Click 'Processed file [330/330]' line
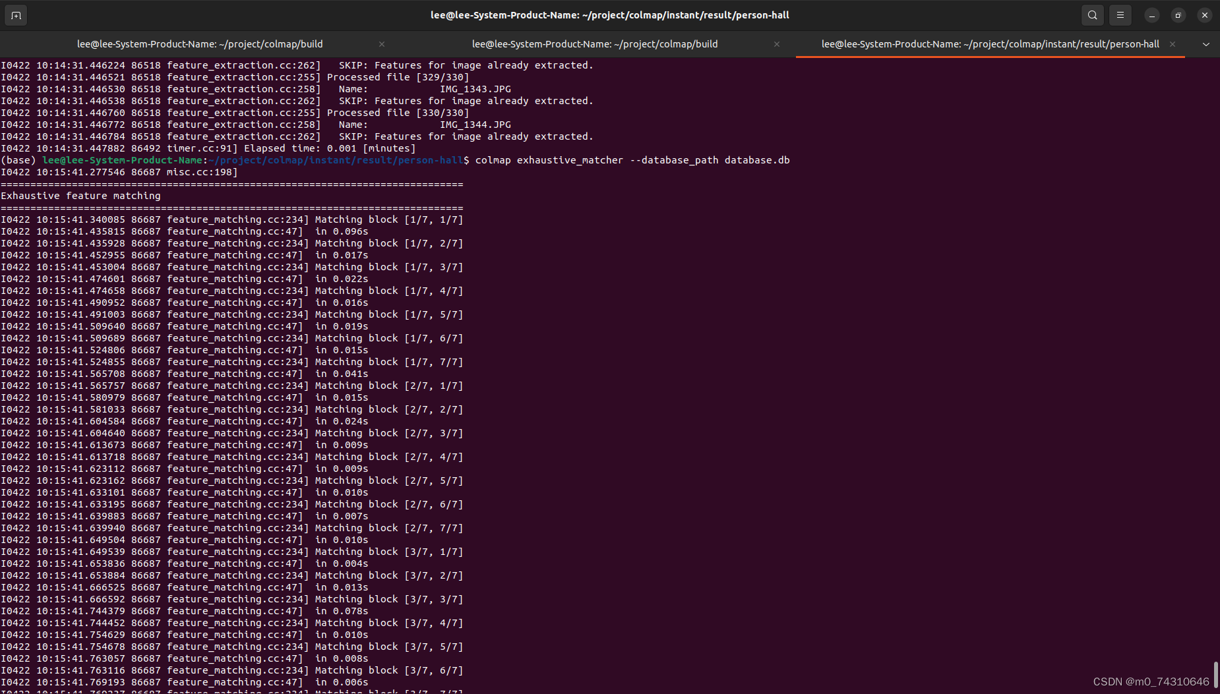1220x694 pixels. point(235,113)
